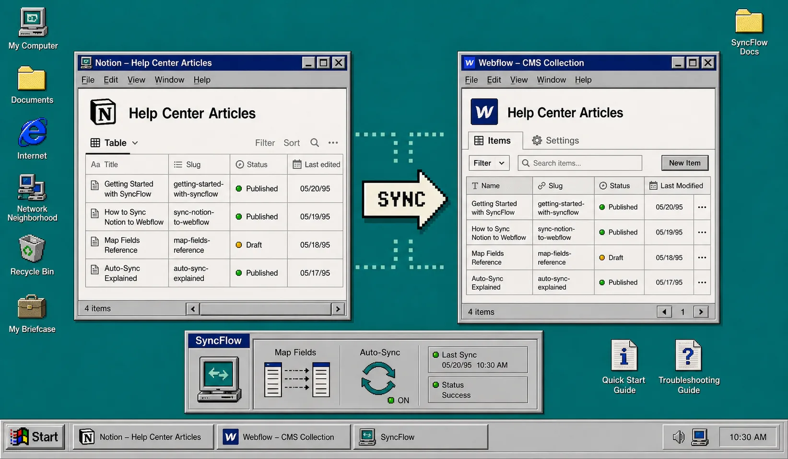Open the Quick Start Guide icon

pyautogui.click(x=624, y=355)
